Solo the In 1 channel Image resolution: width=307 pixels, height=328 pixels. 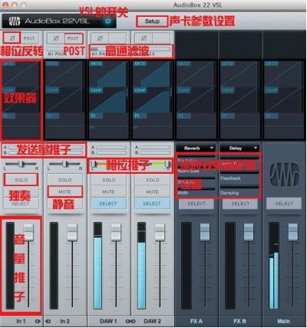point(21,180)
